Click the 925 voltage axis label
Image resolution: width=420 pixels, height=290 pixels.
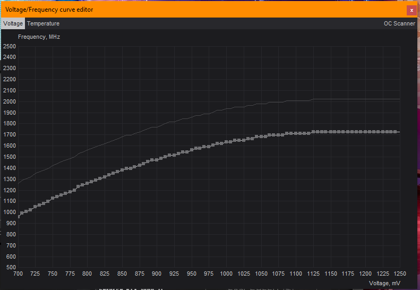point(174,274)
